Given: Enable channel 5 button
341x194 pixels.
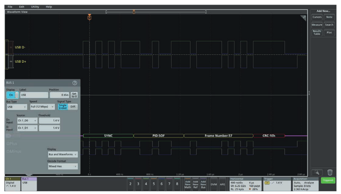Looking at the screenshot, I should pos(154,184).
